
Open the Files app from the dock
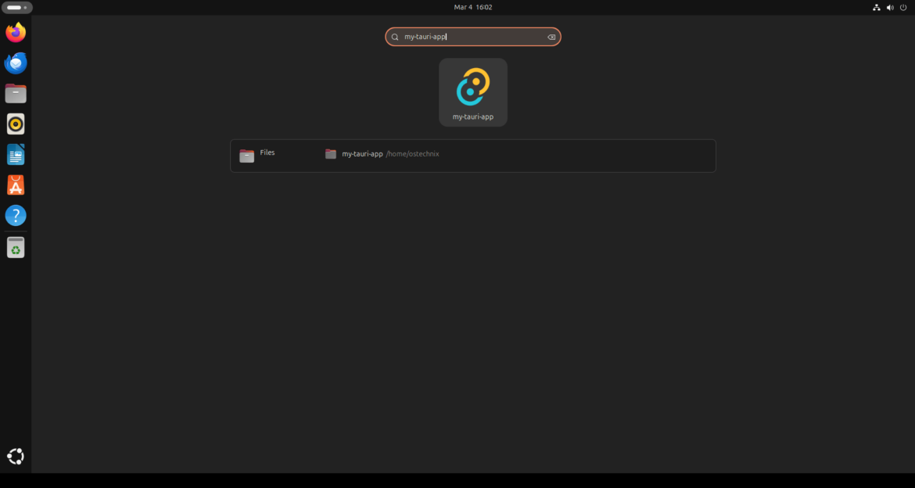pos(15,93)
